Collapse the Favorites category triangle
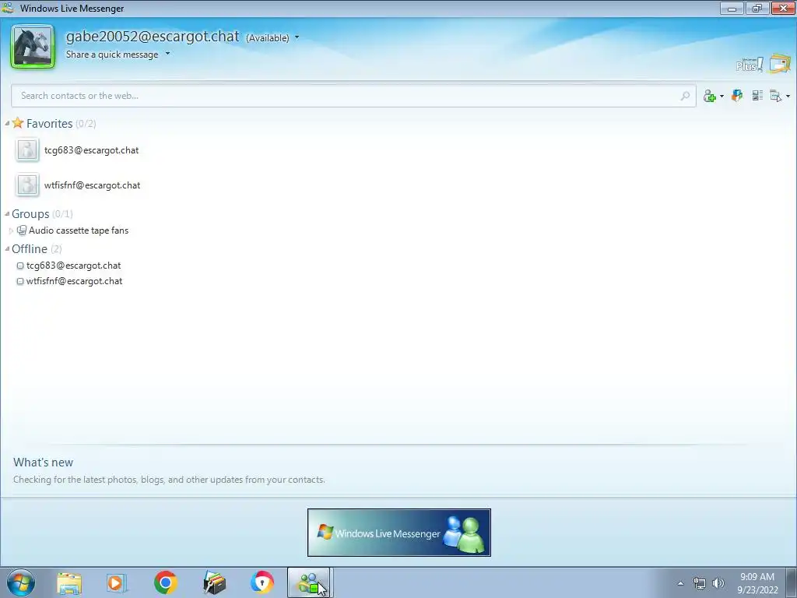 point(7,124)
